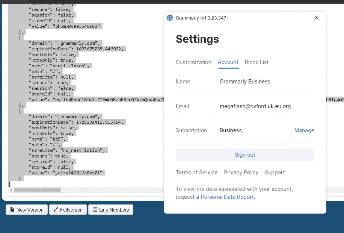Click the horizontal scrollbar thumb
Viewport: 344px width, 233px height.
tap(38, 190)
